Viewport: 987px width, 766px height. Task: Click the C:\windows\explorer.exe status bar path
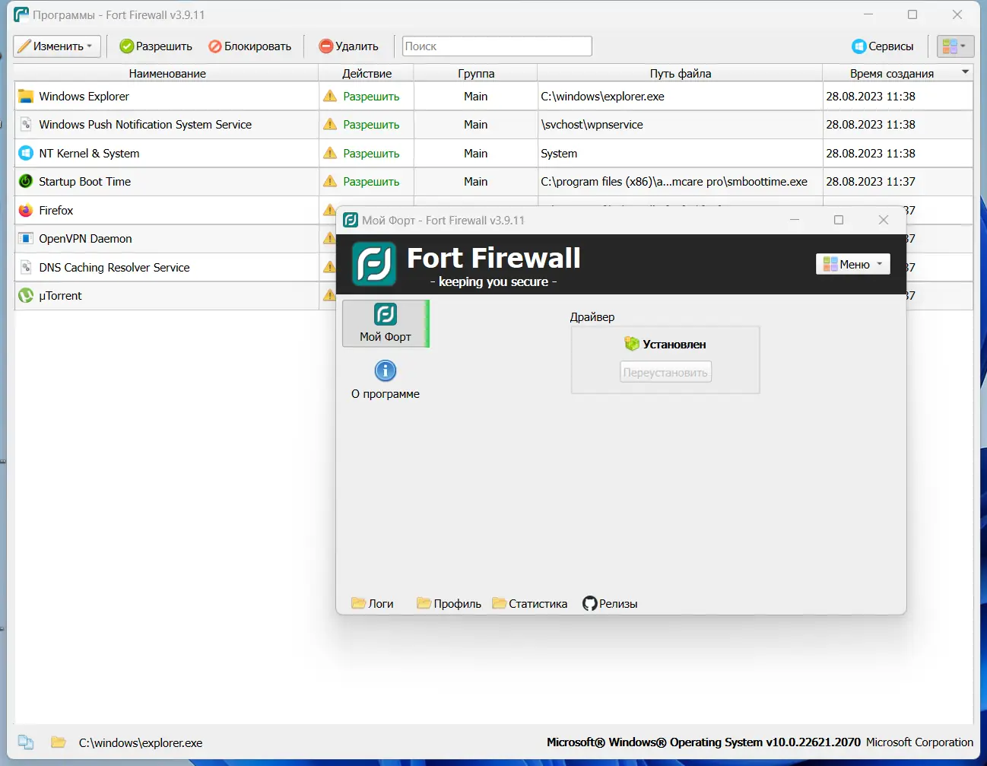click(141, 743)
